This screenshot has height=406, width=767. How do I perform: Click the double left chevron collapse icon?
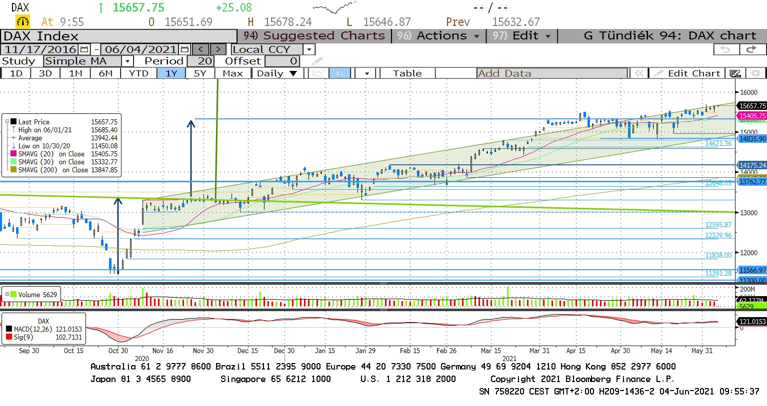point(638,73)
